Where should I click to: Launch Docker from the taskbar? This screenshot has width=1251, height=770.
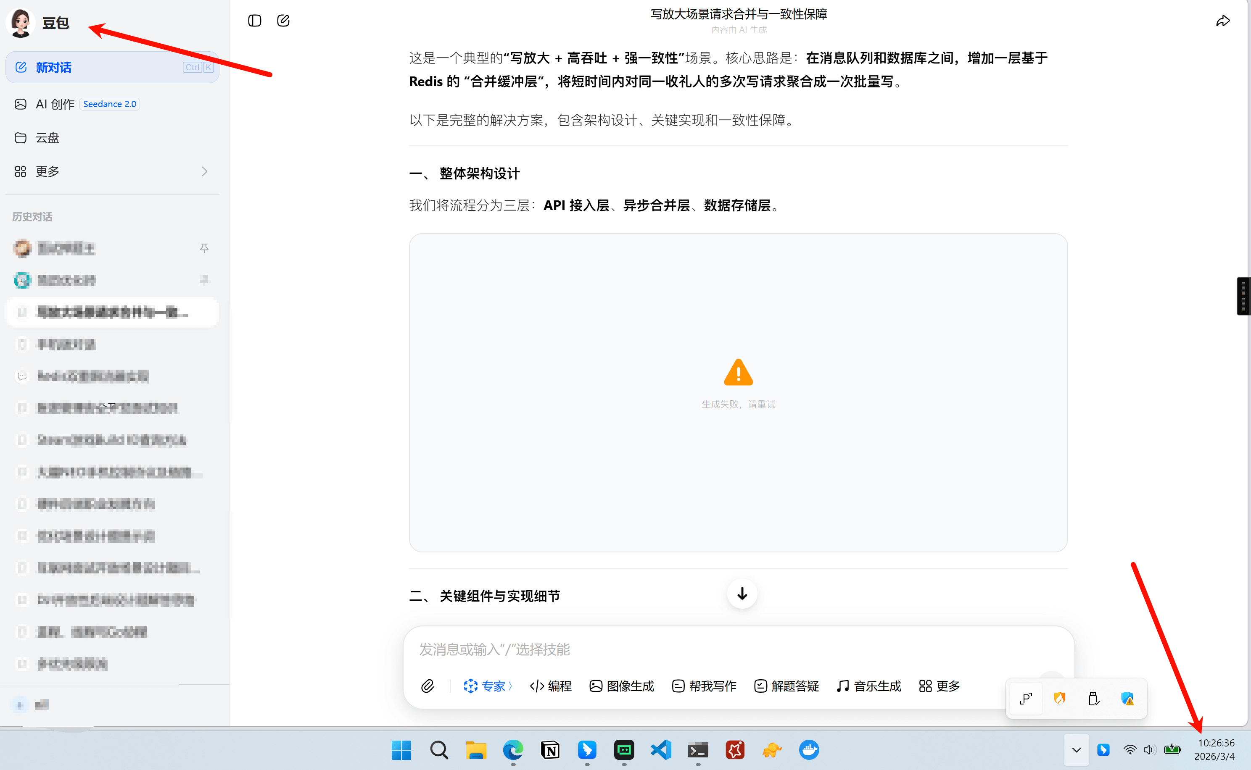point(808,750)
